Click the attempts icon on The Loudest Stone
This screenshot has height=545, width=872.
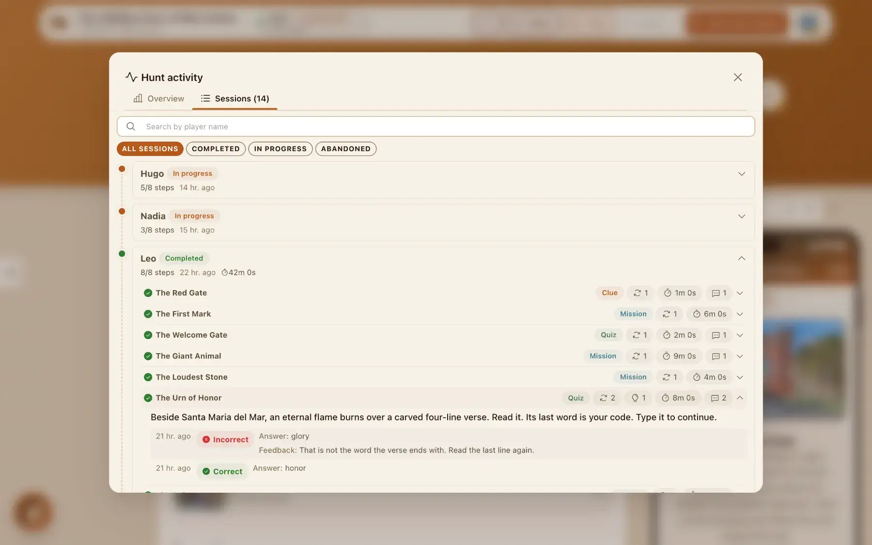[x=667, y=377]
